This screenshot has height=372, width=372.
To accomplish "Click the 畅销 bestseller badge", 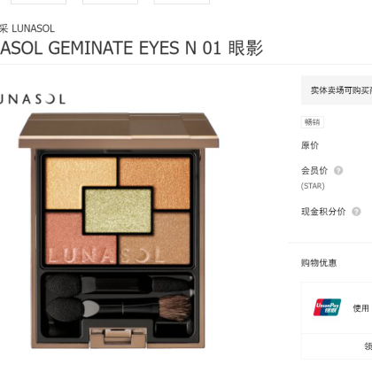I will [313, 122].
